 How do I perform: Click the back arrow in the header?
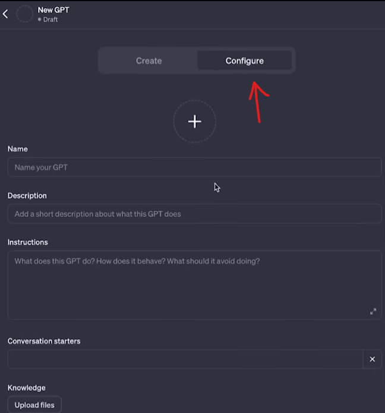point(5,14)
